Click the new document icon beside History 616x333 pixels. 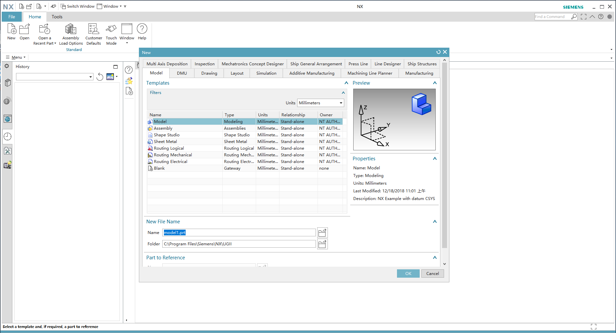[129, 91]
